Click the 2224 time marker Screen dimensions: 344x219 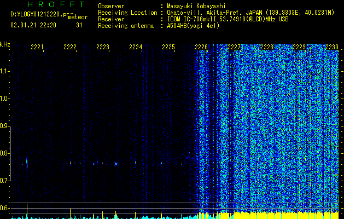136,47
